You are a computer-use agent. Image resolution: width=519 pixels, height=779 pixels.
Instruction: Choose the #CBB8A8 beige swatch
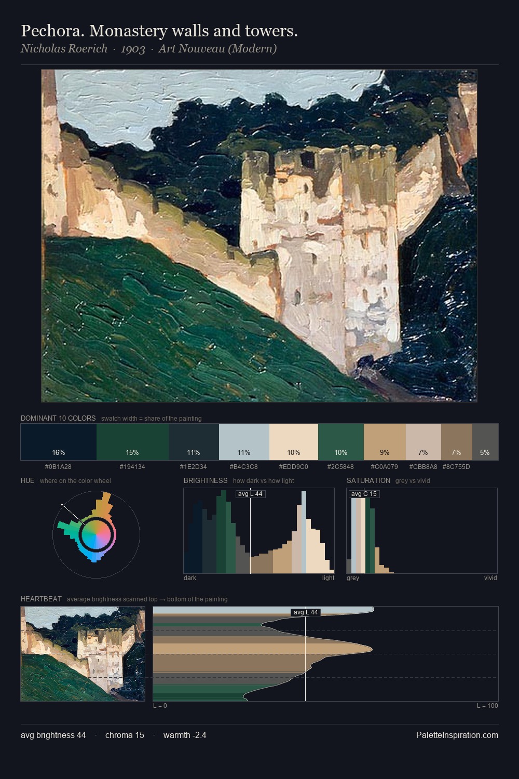[423, 442]
